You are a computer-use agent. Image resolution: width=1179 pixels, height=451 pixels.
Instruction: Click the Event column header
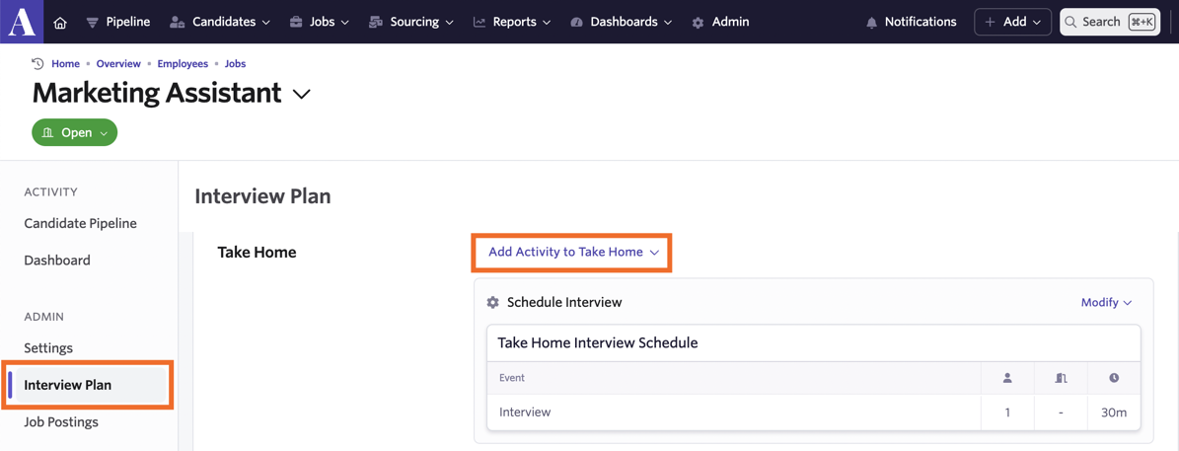[x=512, y=378]
